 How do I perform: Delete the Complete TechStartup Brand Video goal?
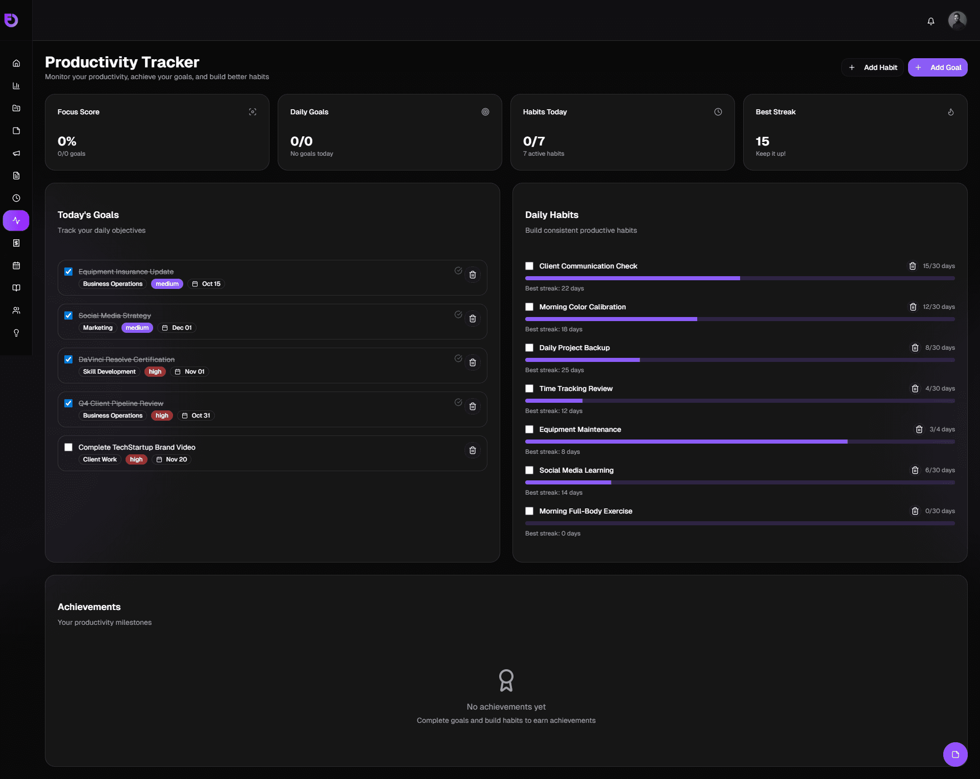(x=473, y=450)
